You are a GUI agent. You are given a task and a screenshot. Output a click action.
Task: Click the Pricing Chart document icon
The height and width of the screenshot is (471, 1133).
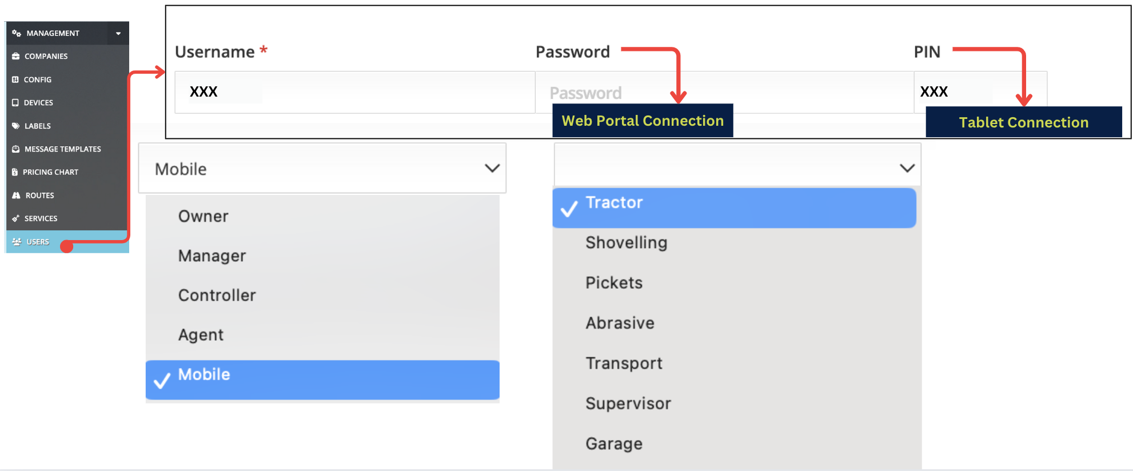15,172
